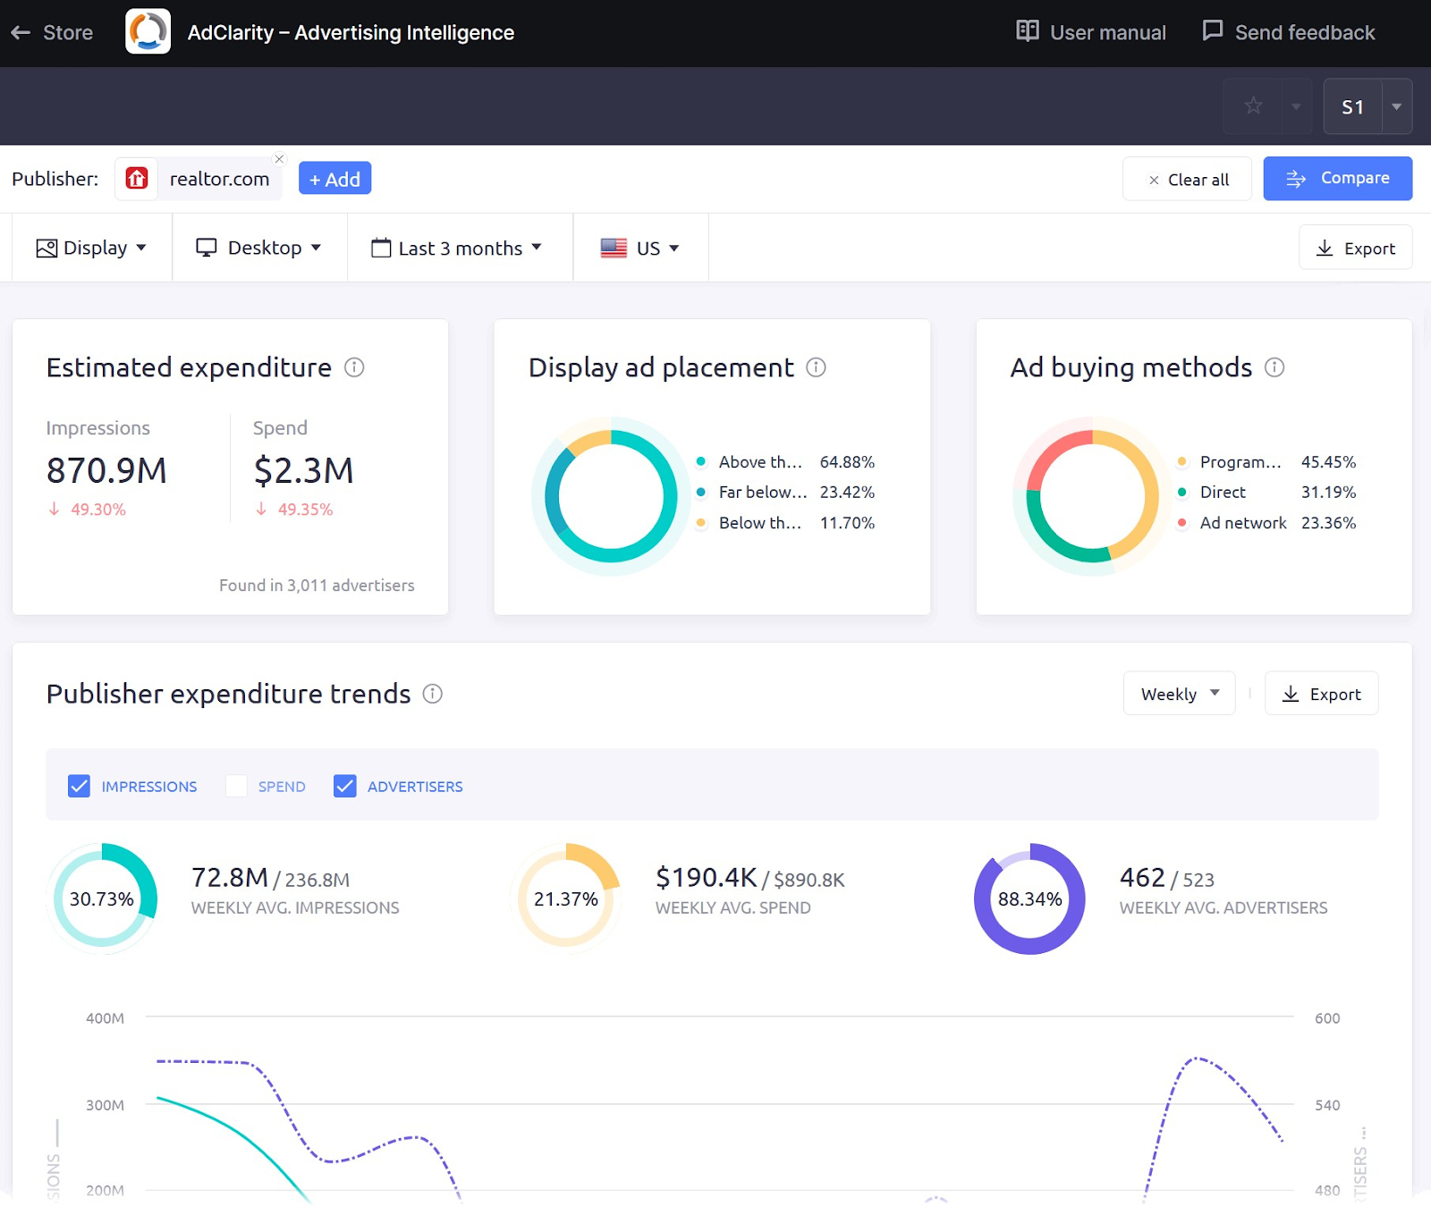Click the Publisher expenditure trends info icon

click(433, 695)
